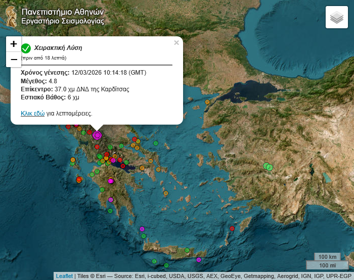Select the magenta marker north of western Crete
The height and width of the screenshot is (280, 354).
tap(142, 229)
